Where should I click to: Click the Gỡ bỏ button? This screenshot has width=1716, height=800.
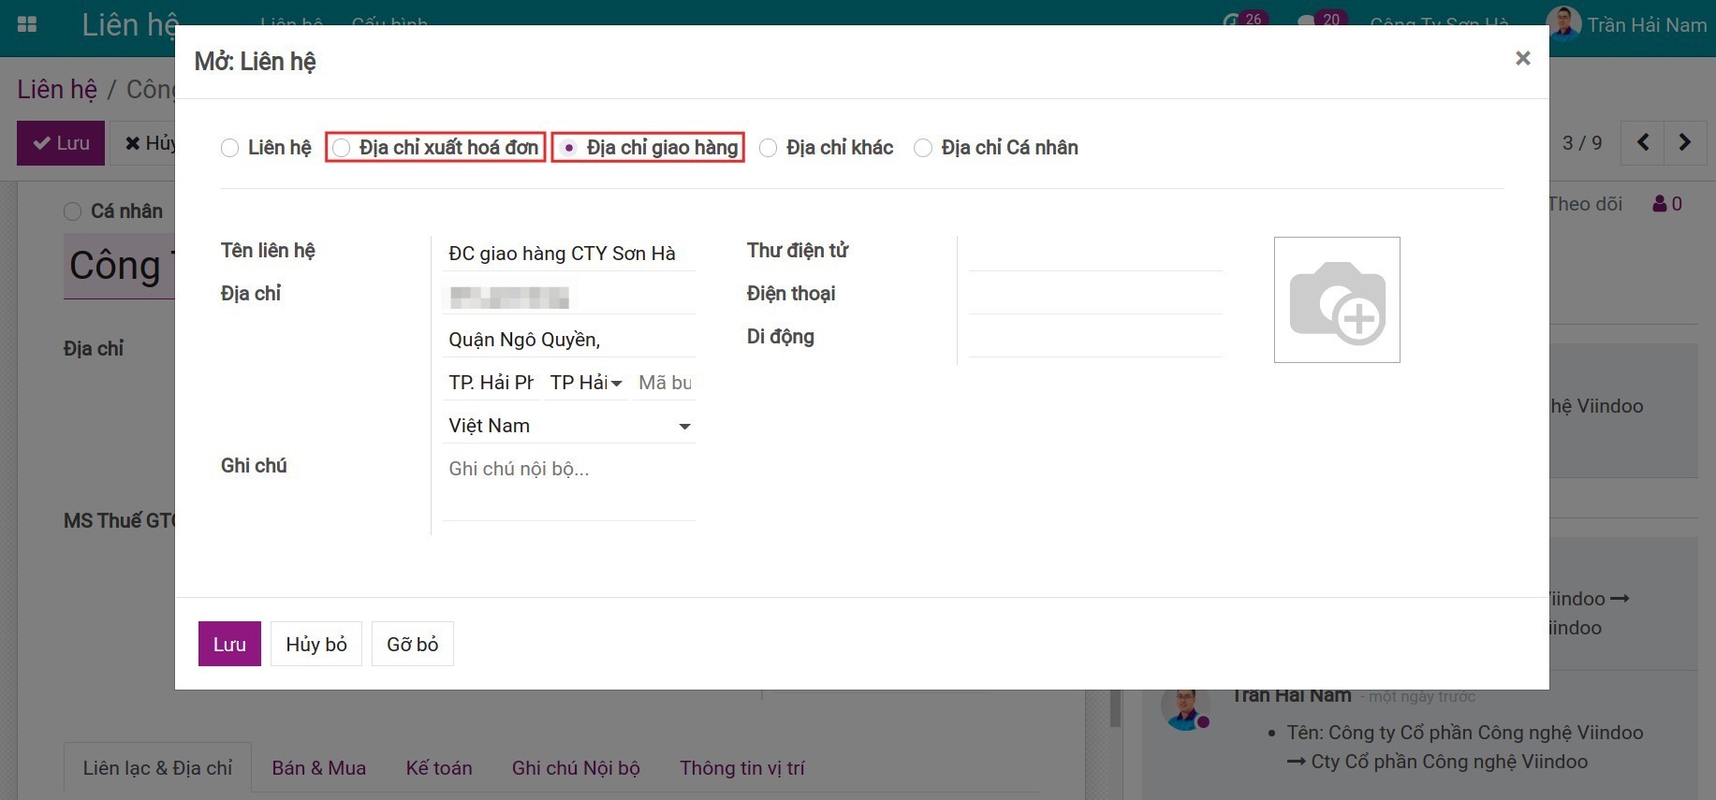(413, 644)
